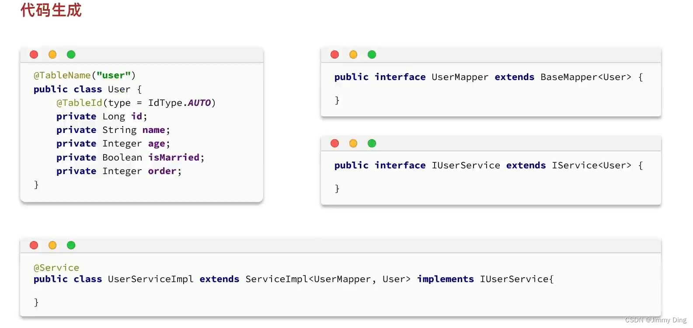Click yellow dot on UserMapper window
The width and height of the screenshot is (693, 328).
click(x=353, y=54)
